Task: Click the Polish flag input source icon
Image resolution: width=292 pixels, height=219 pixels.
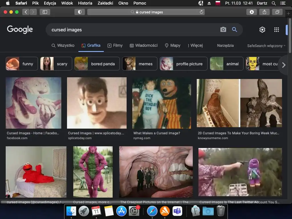Action: coord(218,3)
